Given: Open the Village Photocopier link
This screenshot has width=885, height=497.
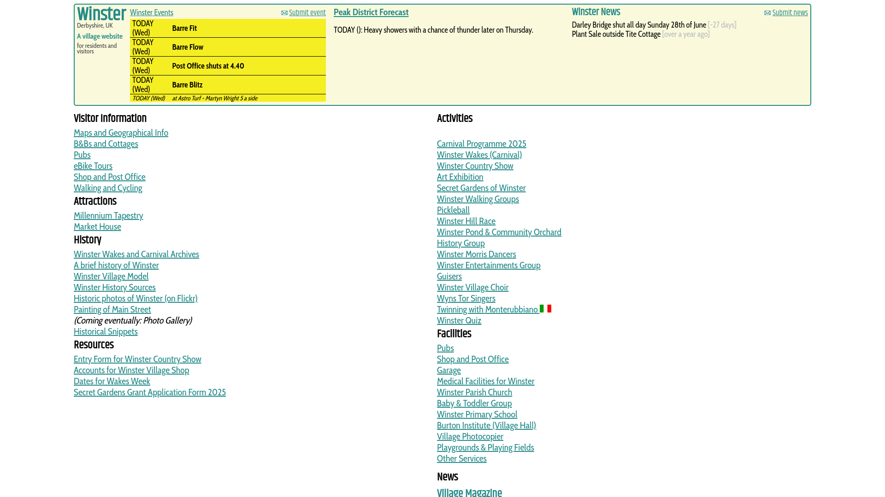Looking at the screenshot, I should [470, 436].
